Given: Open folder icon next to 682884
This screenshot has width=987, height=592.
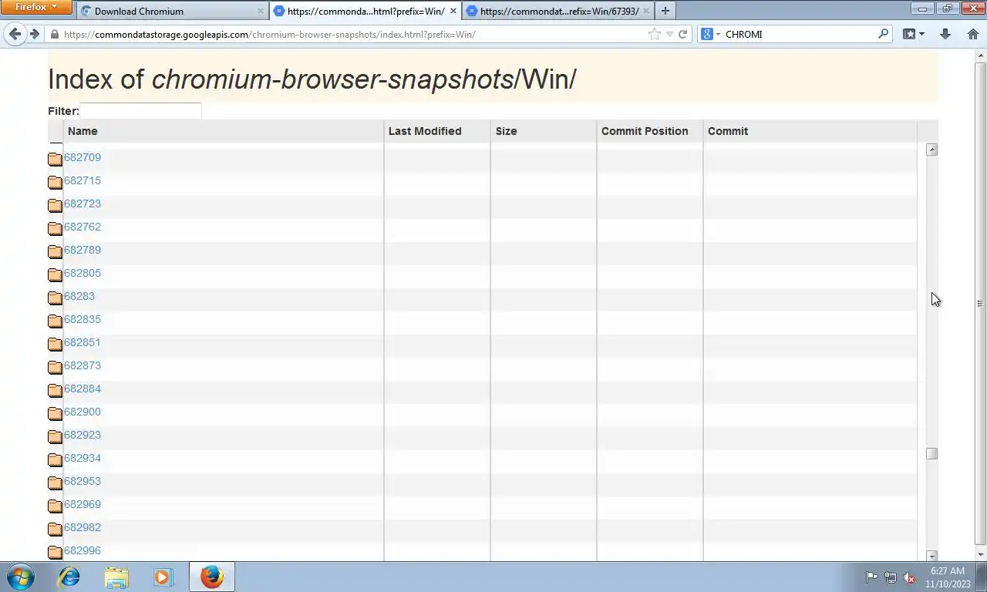Looking at the screenshot, I should pyautogui.click(x=55, y=391).
